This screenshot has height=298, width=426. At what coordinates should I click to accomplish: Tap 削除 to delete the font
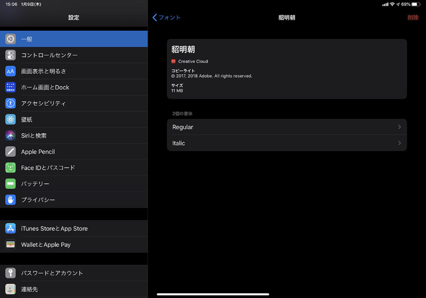point(413,18)
